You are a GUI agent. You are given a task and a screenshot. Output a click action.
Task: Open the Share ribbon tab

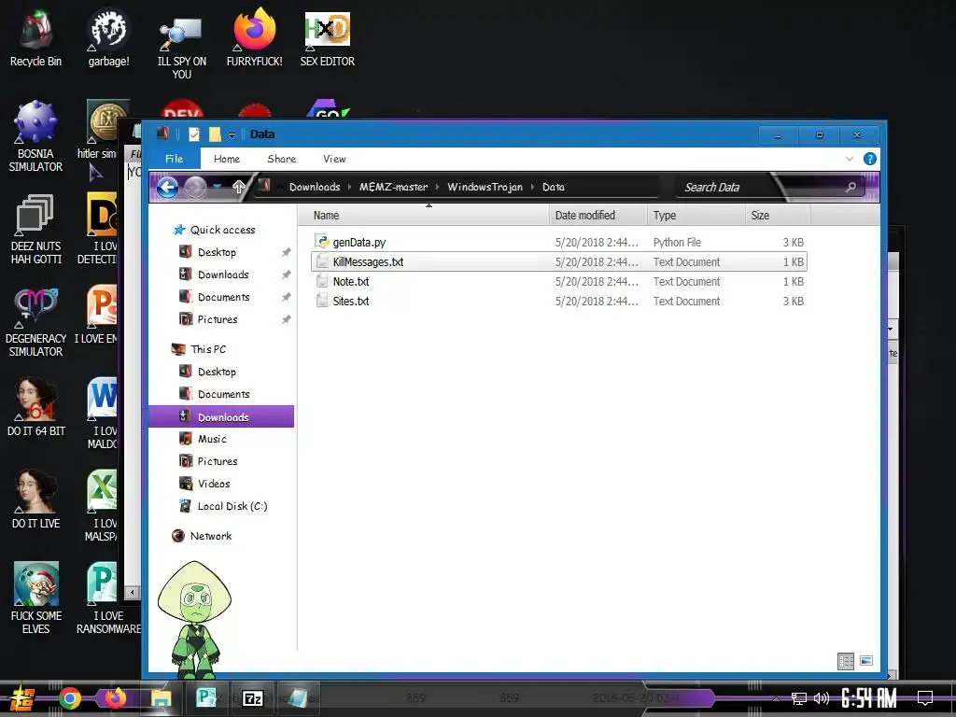pyautogui.click(x=282, y=159)
